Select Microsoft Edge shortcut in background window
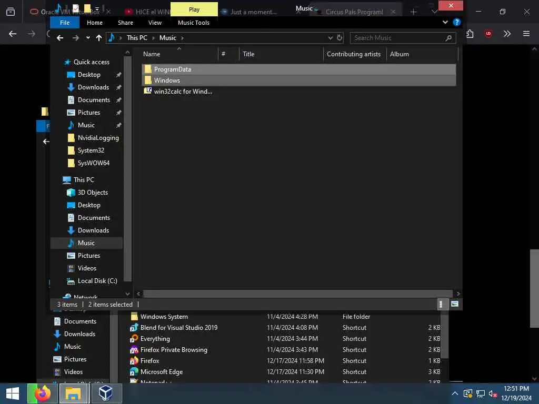539x404 pixels. [x=156, y=372]
